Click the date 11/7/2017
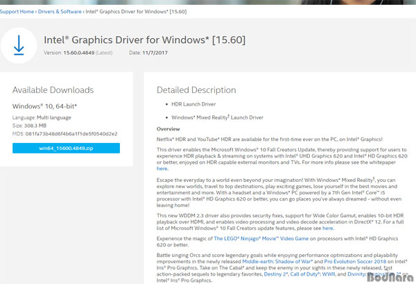The height and width of the screenshot is (284, 416). pyautogui.click(x=155, y=53)
